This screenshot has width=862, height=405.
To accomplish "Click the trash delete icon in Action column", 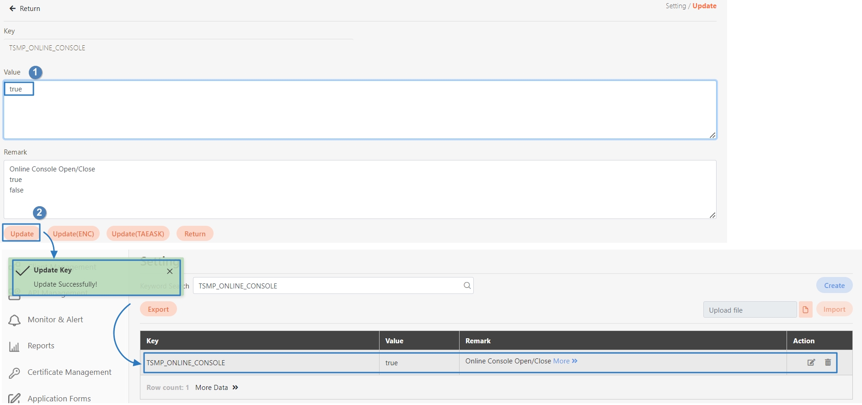I will pyautogui.click(x=828, y=362).
